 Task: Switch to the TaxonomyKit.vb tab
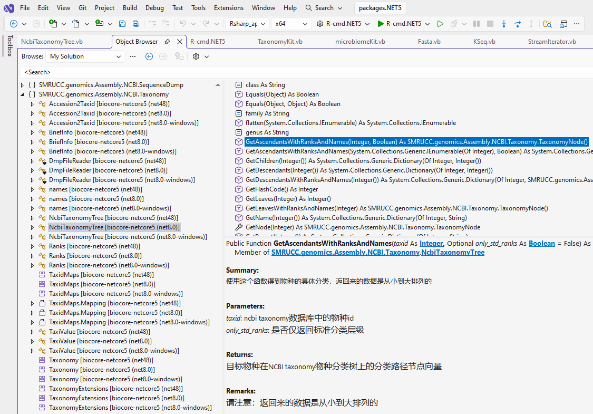279,42
